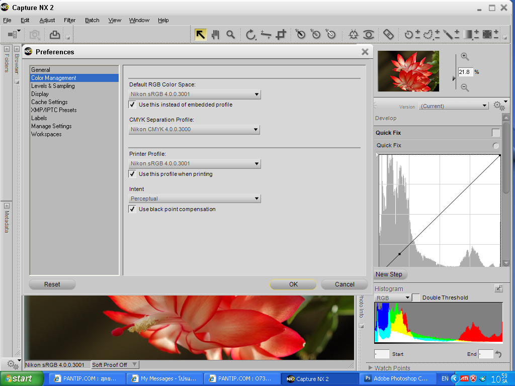This screenshot has height=386, width=515.
Task: Open the Filter menu
Action: [x=69, y=20]
